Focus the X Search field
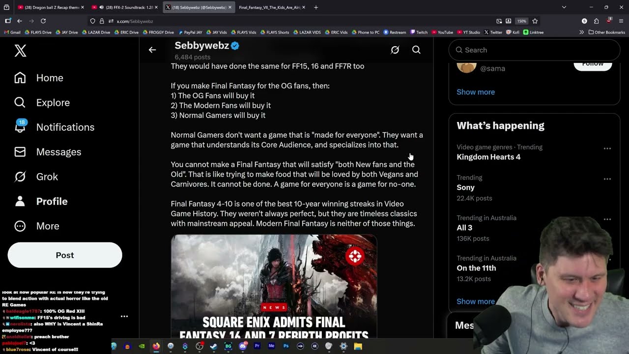 [534, 50]
